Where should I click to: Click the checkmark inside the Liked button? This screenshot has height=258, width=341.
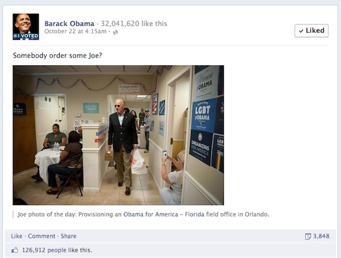(301, 31)
